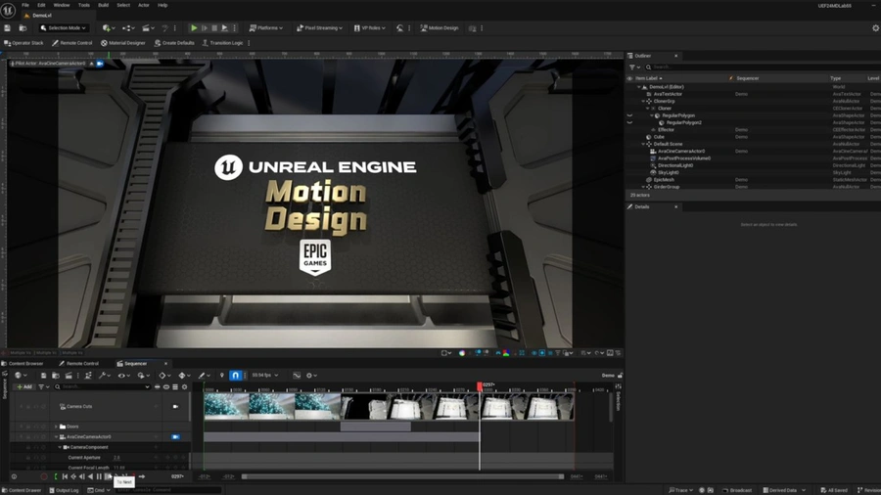The height and width of the screenshot is (495, 881).
Task: Click Sequencer record button
Action: coord(44,476)
